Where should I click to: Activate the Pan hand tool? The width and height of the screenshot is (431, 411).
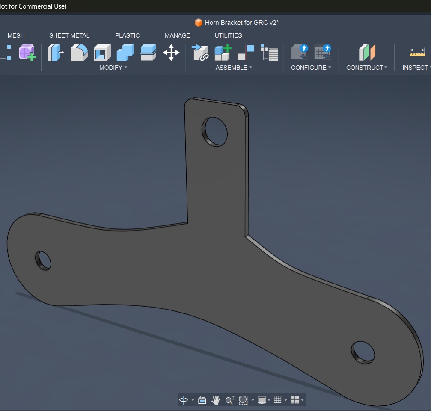(x=216, y=400)
